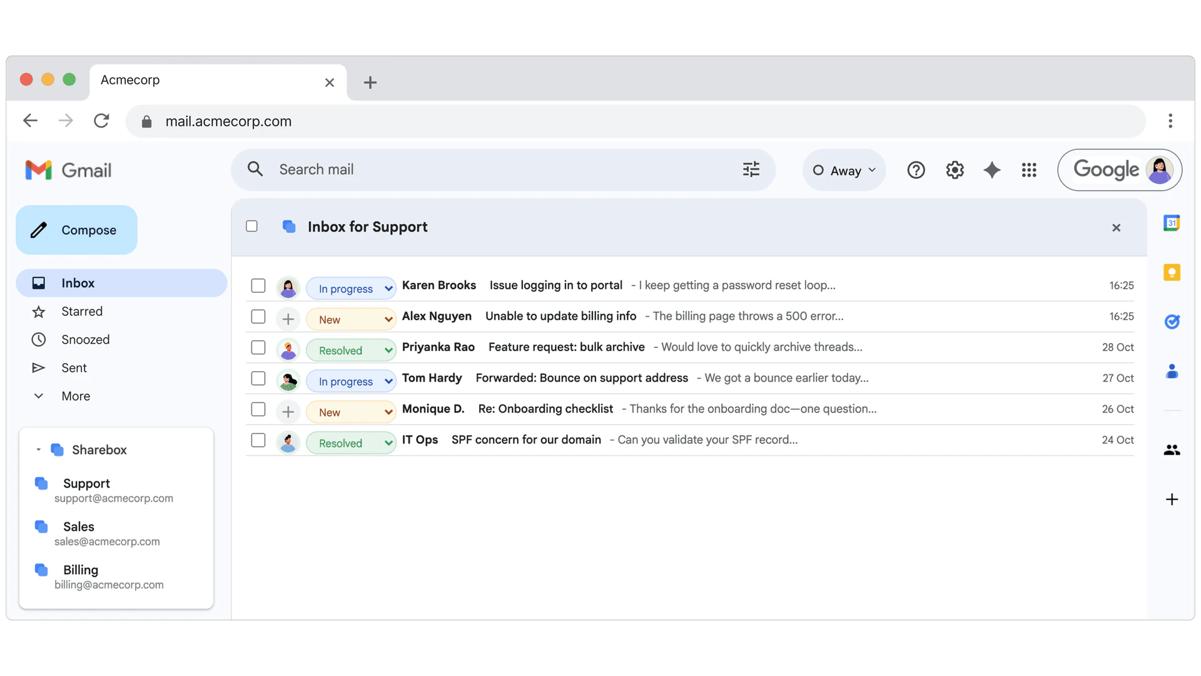Open the Away status dropdown
This screenshot has width=1201, height=676.
[x=844, y=170]
